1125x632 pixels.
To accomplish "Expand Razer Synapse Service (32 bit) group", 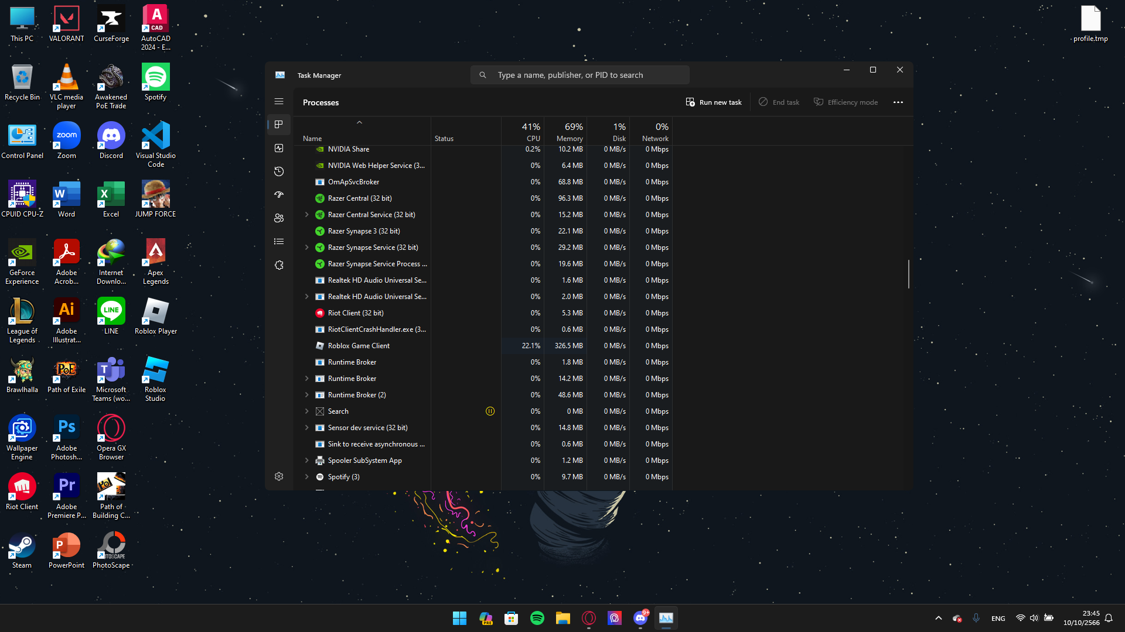I will point(306,248).
